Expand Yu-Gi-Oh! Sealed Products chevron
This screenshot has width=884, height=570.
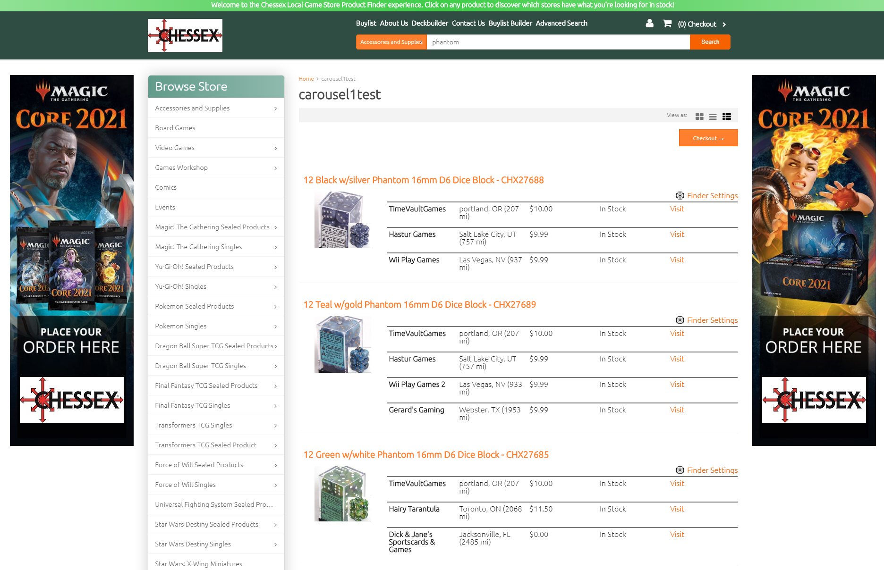pos(275,267)
